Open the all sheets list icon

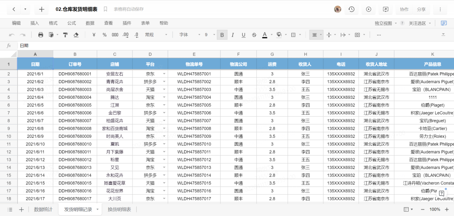tap(10, 210)
